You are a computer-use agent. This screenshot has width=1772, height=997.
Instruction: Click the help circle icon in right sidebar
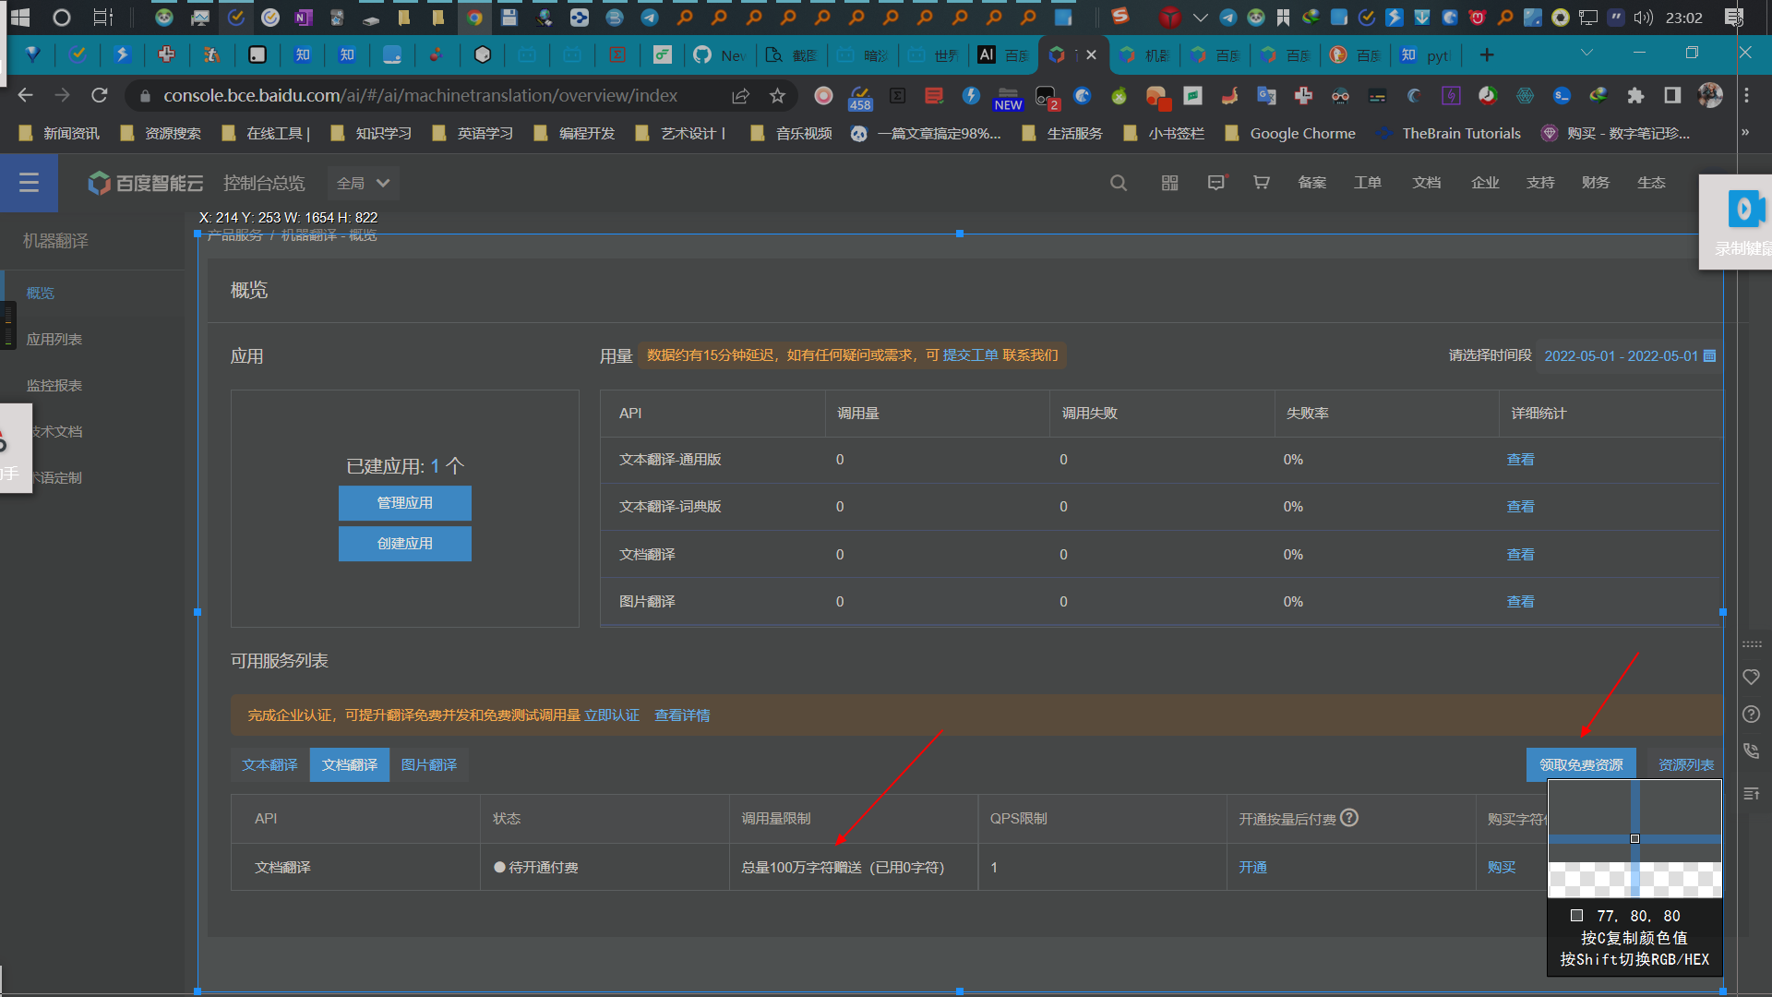pos(1751,714)
